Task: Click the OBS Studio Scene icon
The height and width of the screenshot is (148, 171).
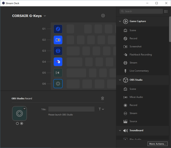Action: tap(125, 89)
